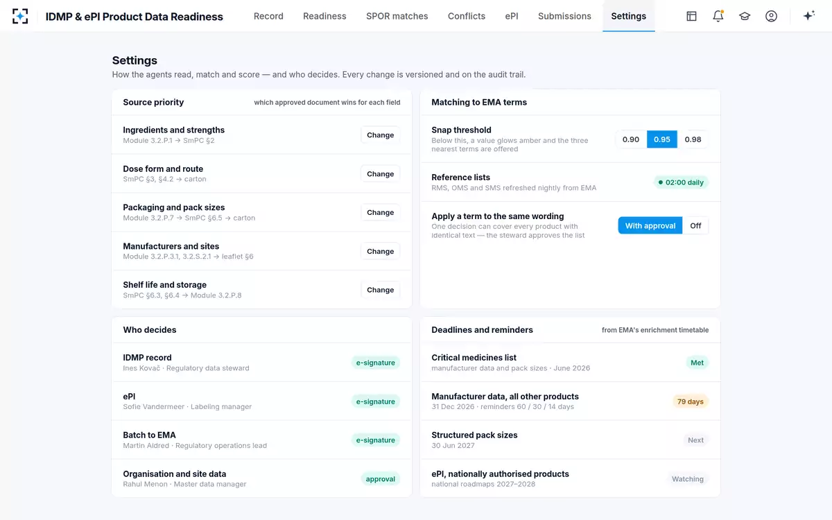Click Critical medicines list title

474,358
